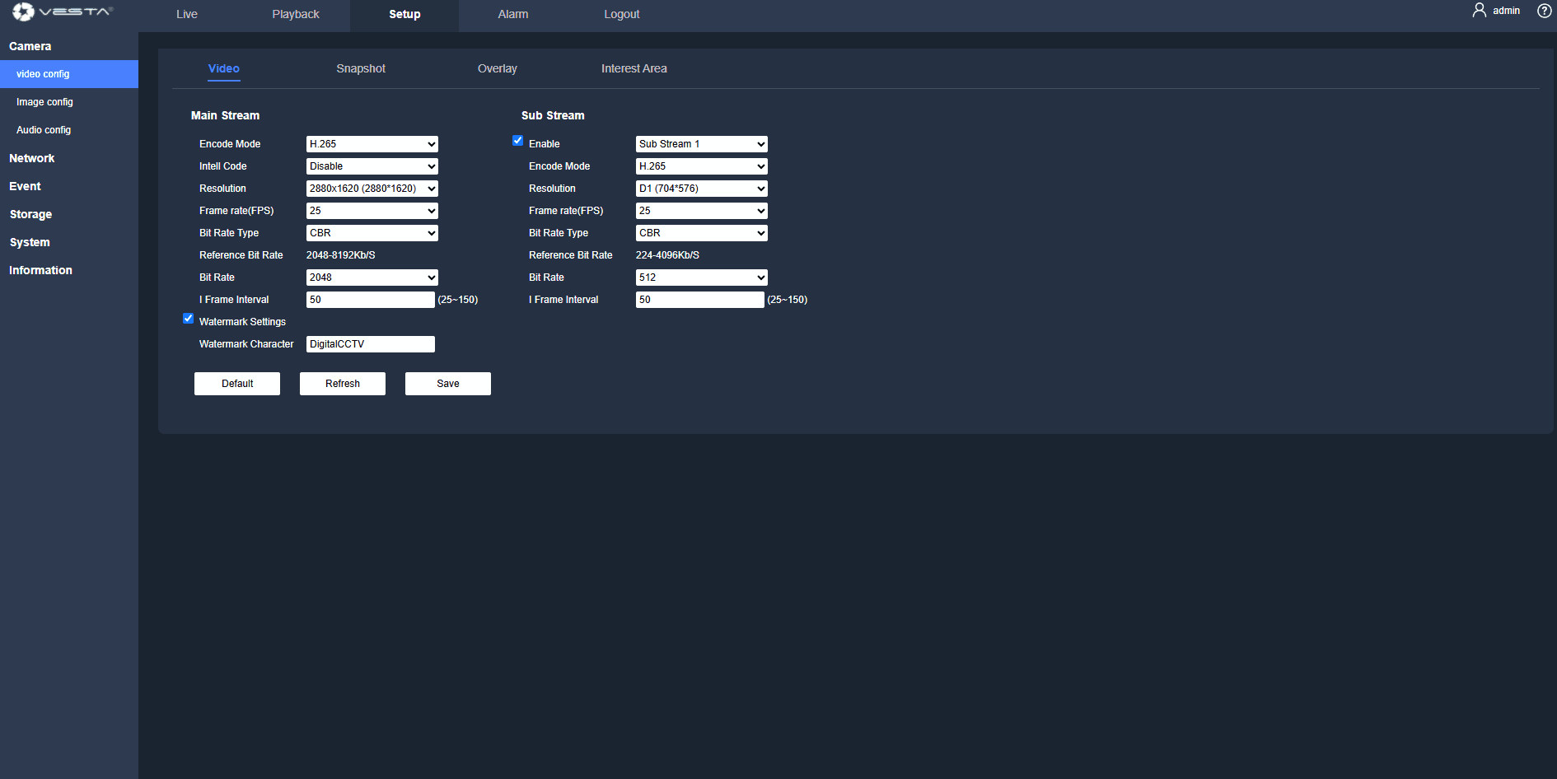Go to the Playback menu
This screenshot has width=1557, height=779.
[296, 14]
